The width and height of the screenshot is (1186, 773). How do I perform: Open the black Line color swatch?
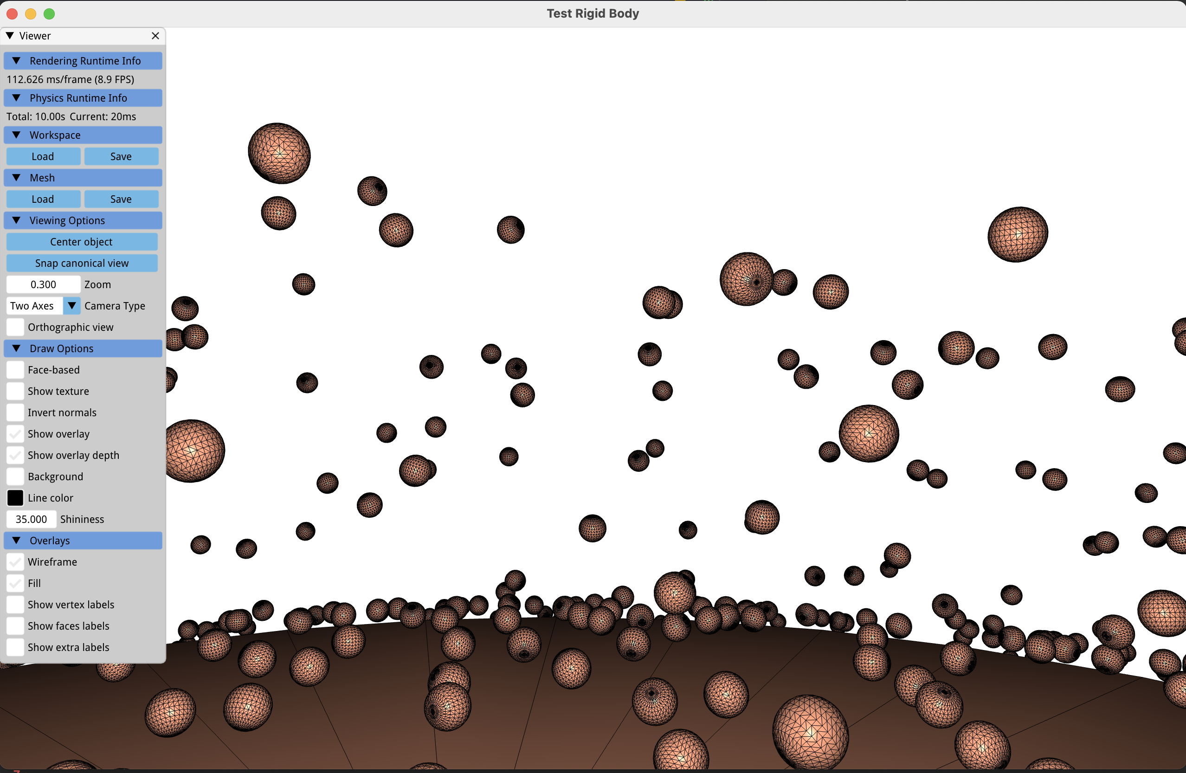(x=15, y=497)
